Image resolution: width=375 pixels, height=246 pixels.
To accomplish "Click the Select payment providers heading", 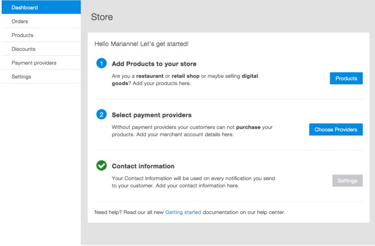I will [x=152, y=115].
